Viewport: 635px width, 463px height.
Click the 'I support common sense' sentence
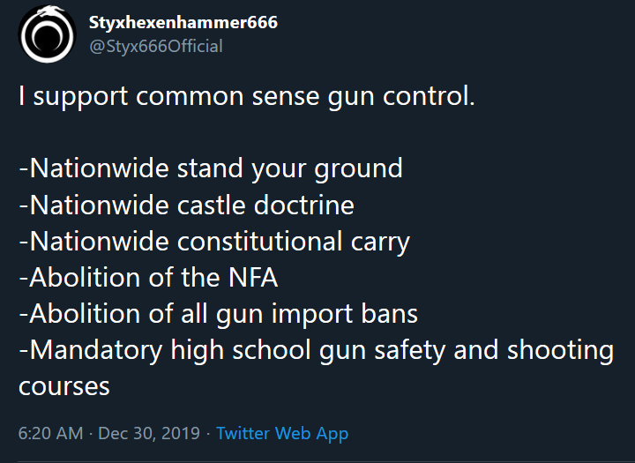pyautogui.click(x=247, y=97)
